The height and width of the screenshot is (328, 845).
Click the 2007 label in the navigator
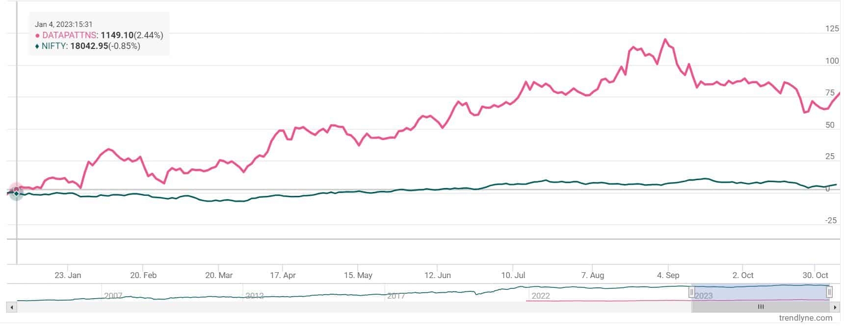coord(113,296)
